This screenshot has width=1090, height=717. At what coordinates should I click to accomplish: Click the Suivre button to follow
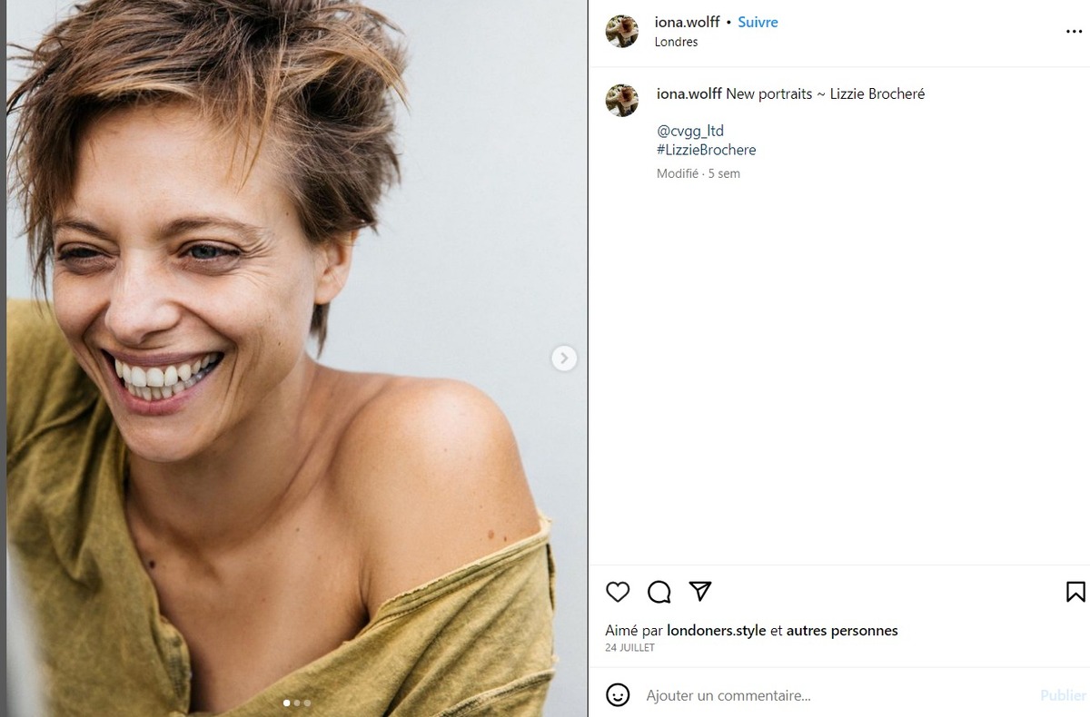pyautogui.click(x=758, y=22)
